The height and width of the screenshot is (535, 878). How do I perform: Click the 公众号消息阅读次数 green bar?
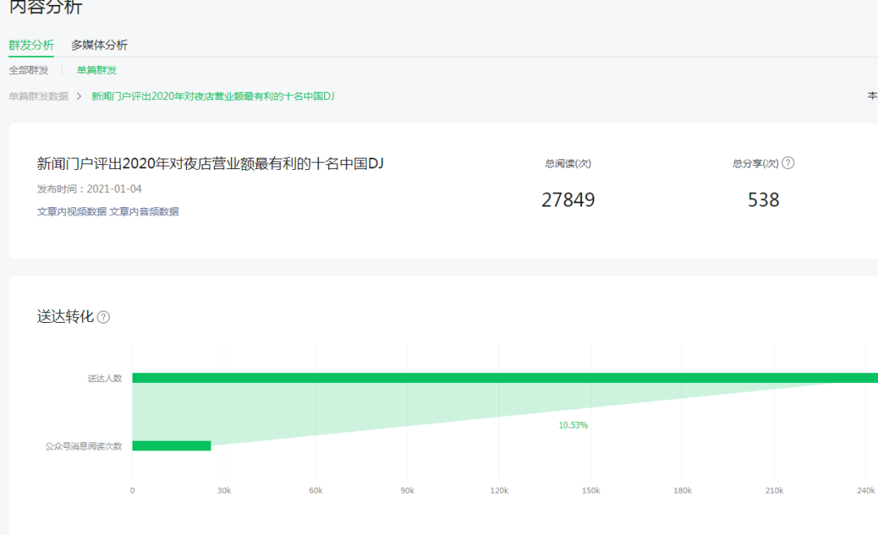172,446
